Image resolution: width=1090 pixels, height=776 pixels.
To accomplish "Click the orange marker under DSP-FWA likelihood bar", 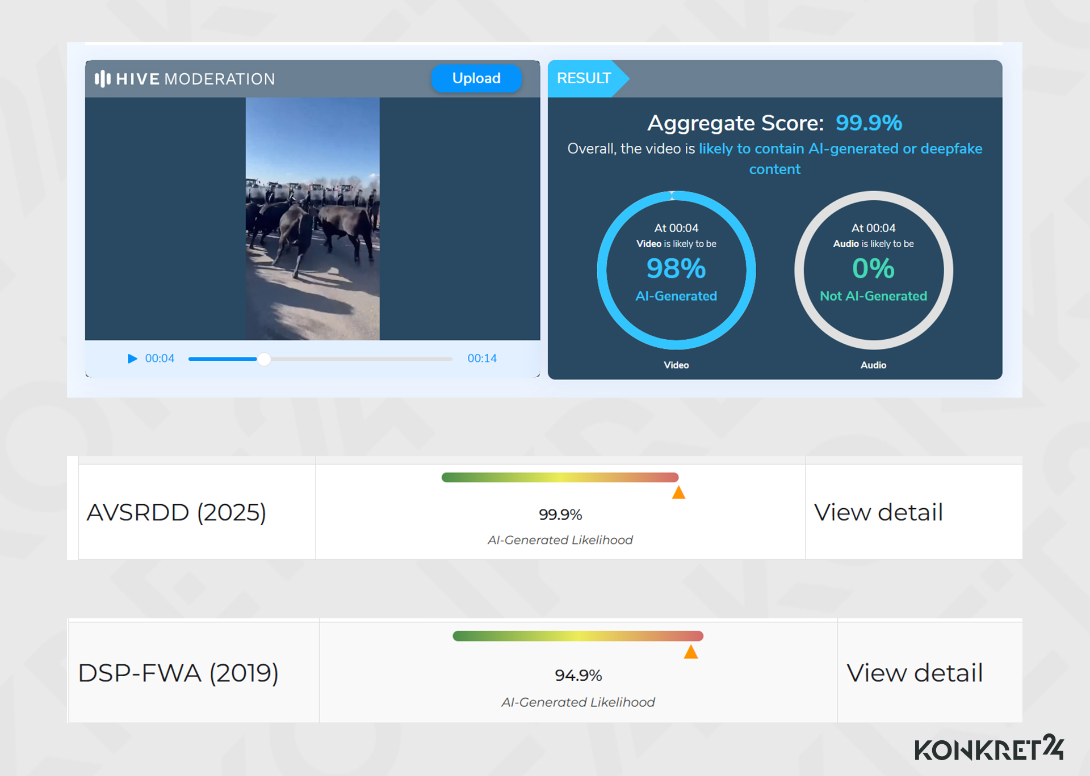I will pyautogui.click(x=690, y=652).
